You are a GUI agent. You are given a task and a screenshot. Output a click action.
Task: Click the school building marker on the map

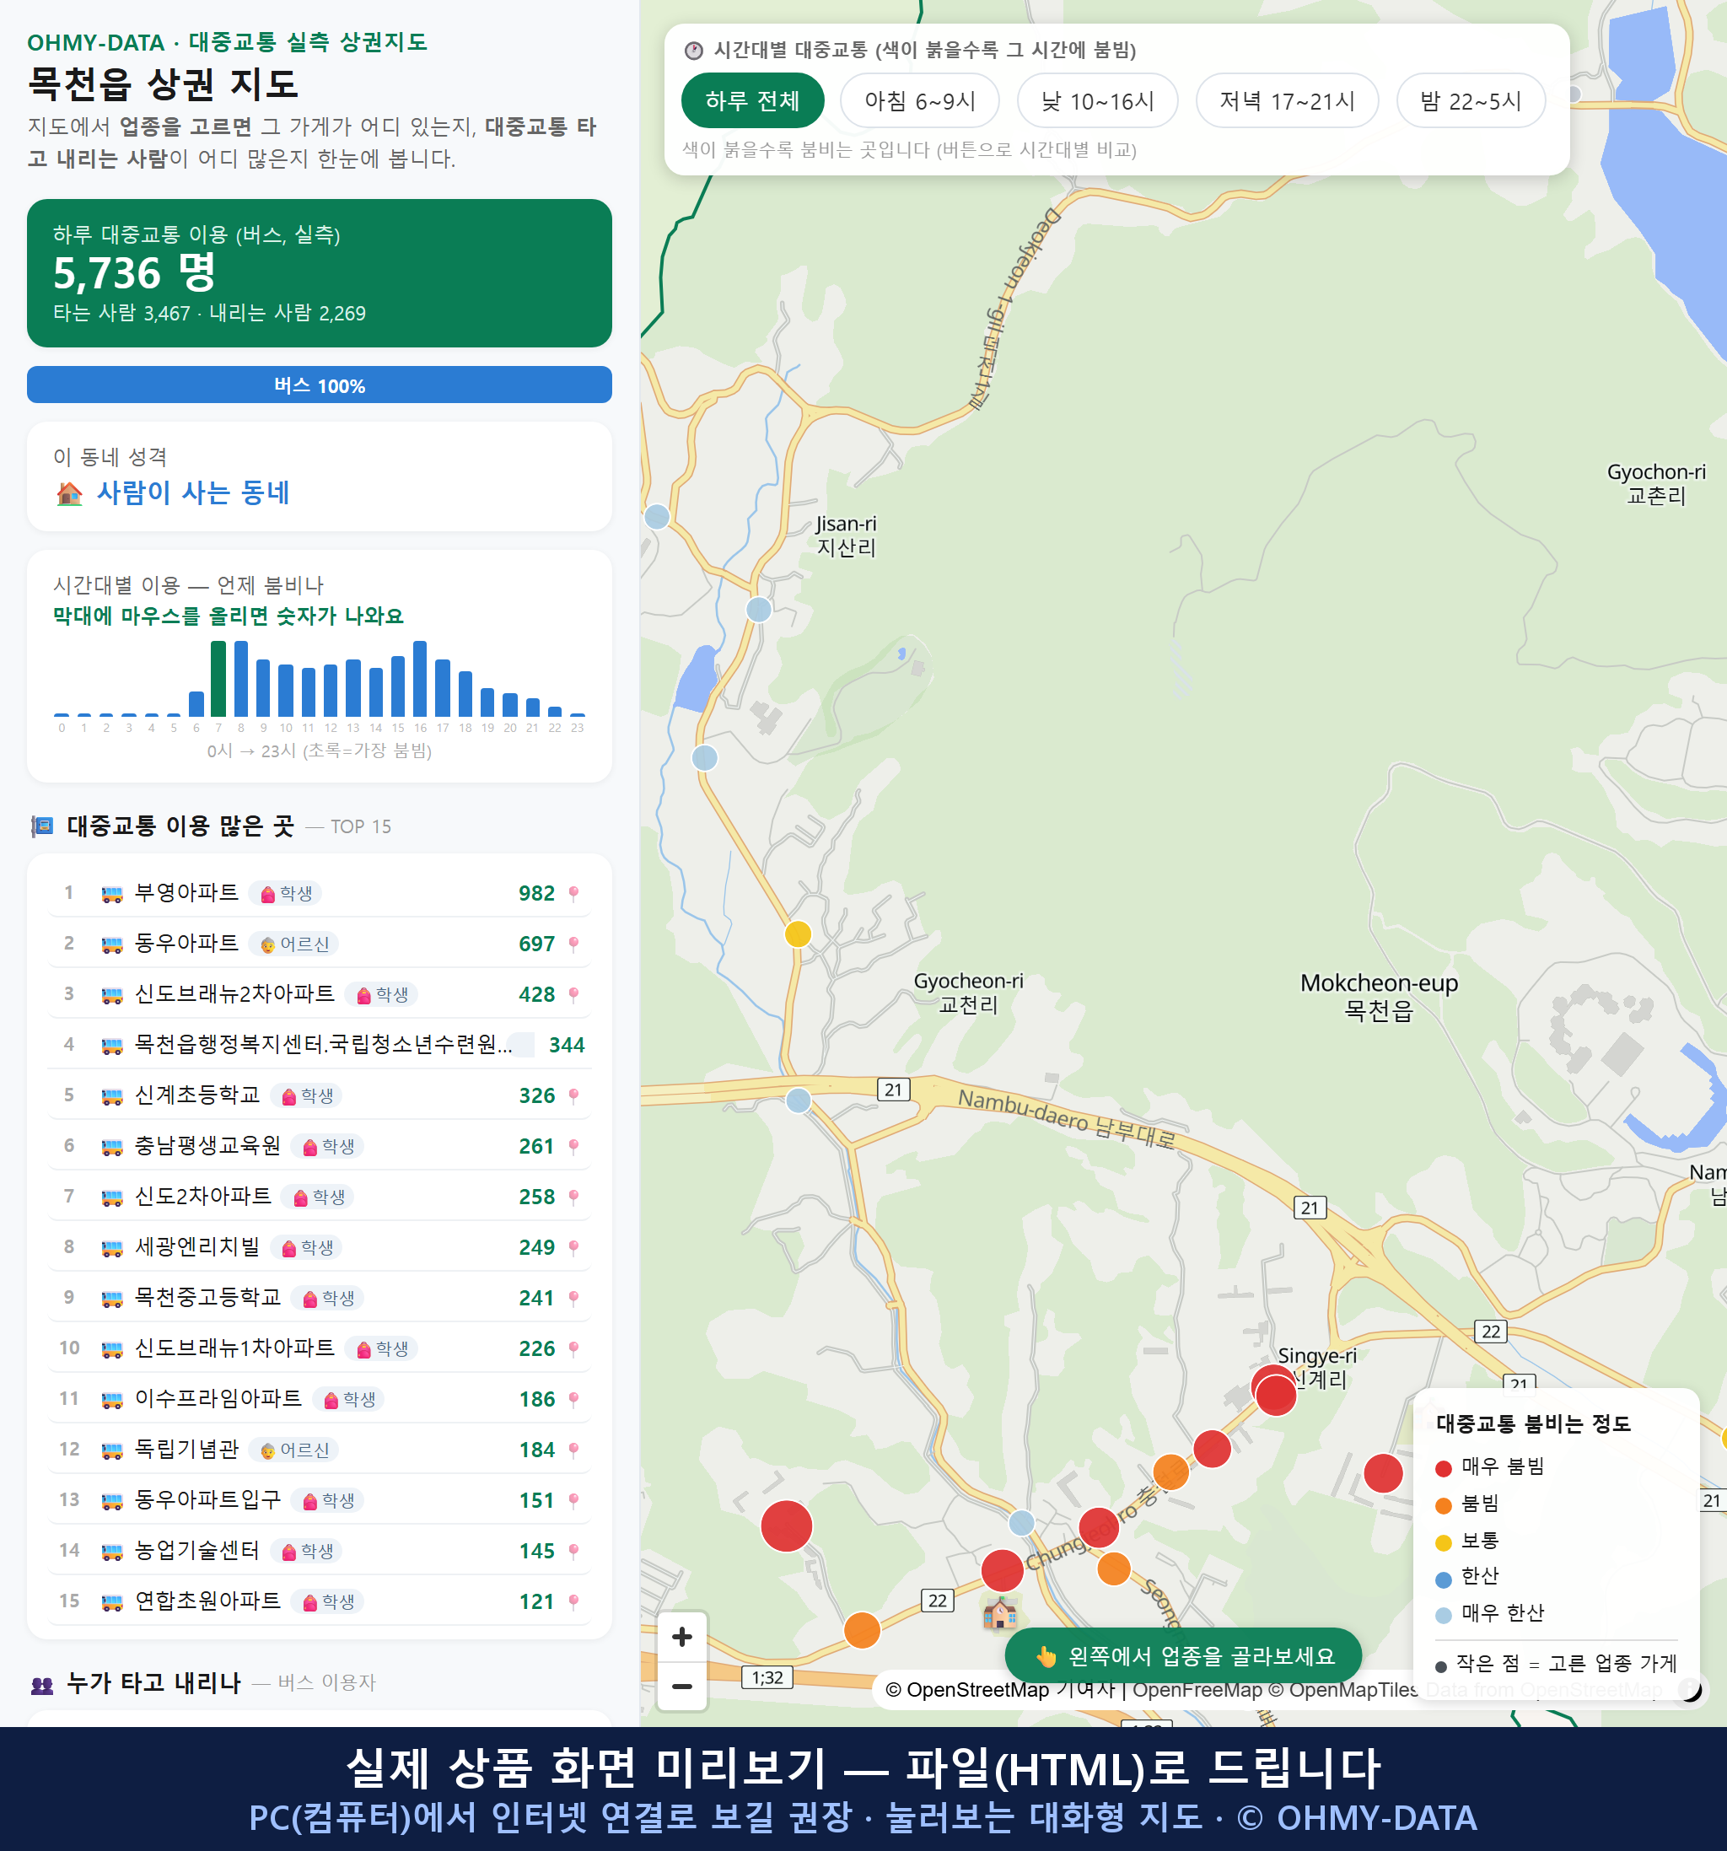[x=1000, y=1612]
